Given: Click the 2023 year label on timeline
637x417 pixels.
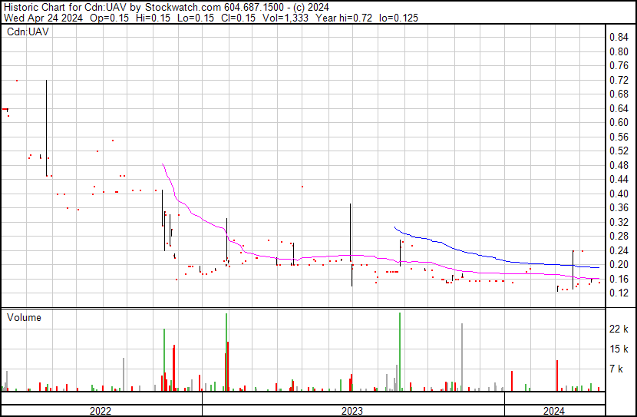Looking at the screenshot, I should 352,411.
